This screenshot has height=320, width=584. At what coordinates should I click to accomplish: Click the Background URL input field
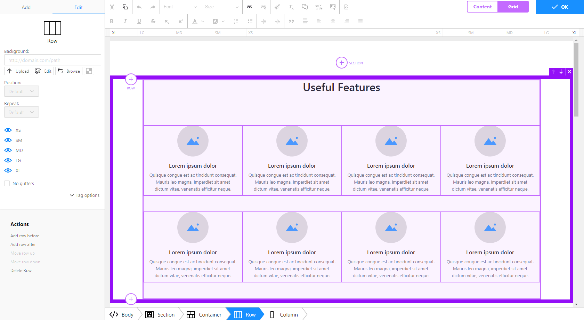(52, 60)
